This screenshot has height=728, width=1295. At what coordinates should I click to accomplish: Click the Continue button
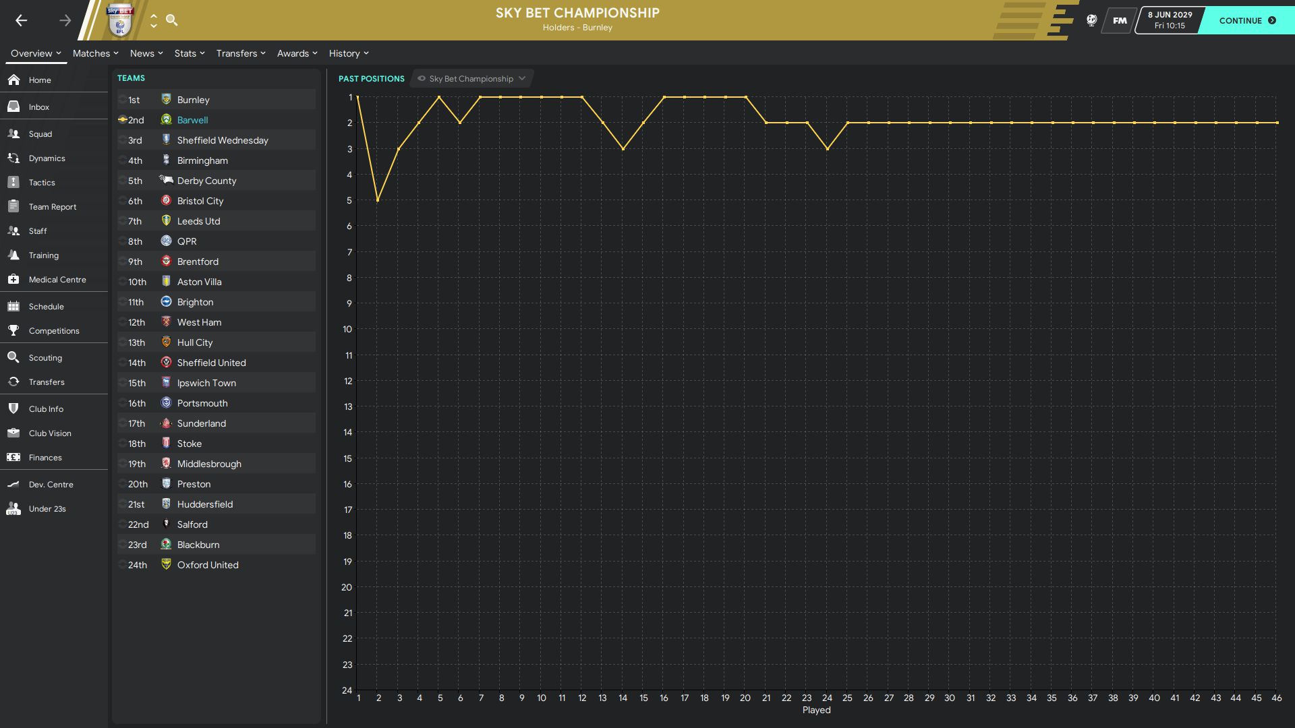tap(1247, 20)
